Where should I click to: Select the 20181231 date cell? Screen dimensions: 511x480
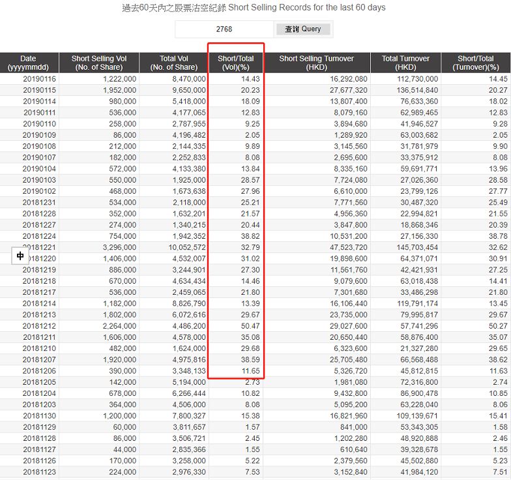[39, 203]
